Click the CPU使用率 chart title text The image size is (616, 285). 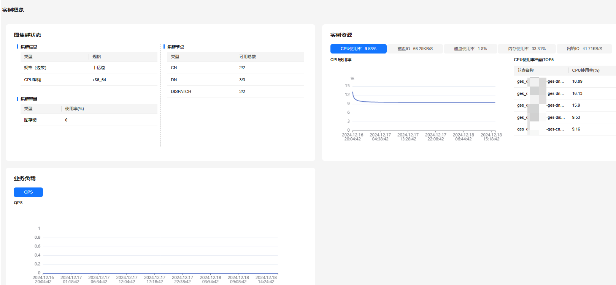(x=341, y=60)
